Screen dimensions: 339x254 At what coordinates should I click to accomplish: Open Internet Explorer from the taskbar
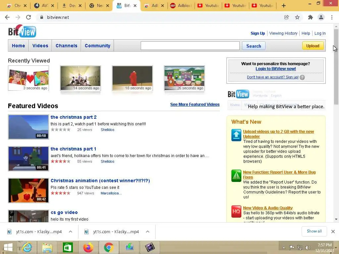click(x=27, y=247)
